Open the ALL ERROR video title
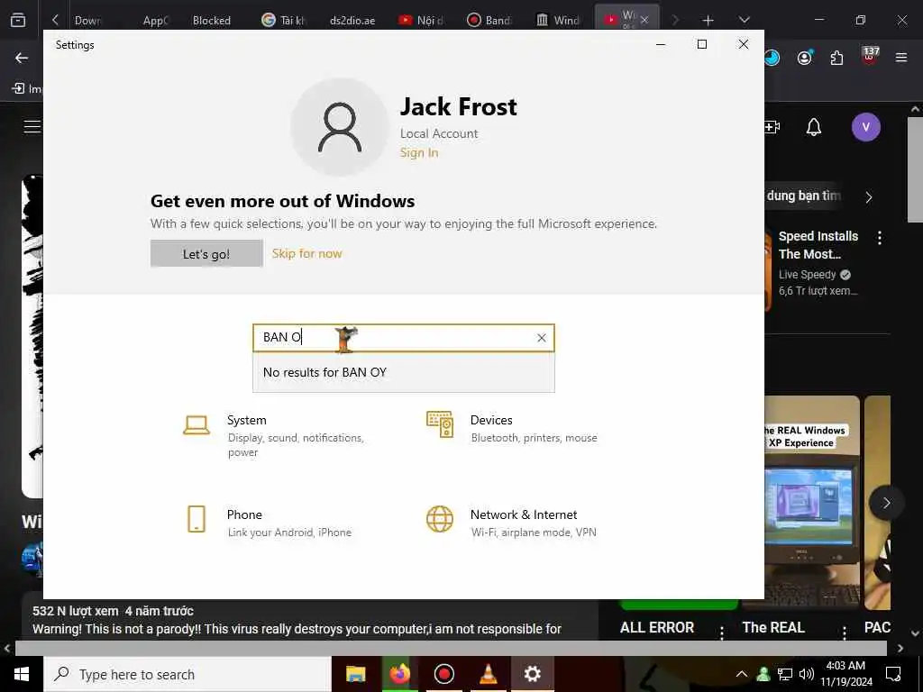Viewport: 923px width, 692px height. (656, 628)
